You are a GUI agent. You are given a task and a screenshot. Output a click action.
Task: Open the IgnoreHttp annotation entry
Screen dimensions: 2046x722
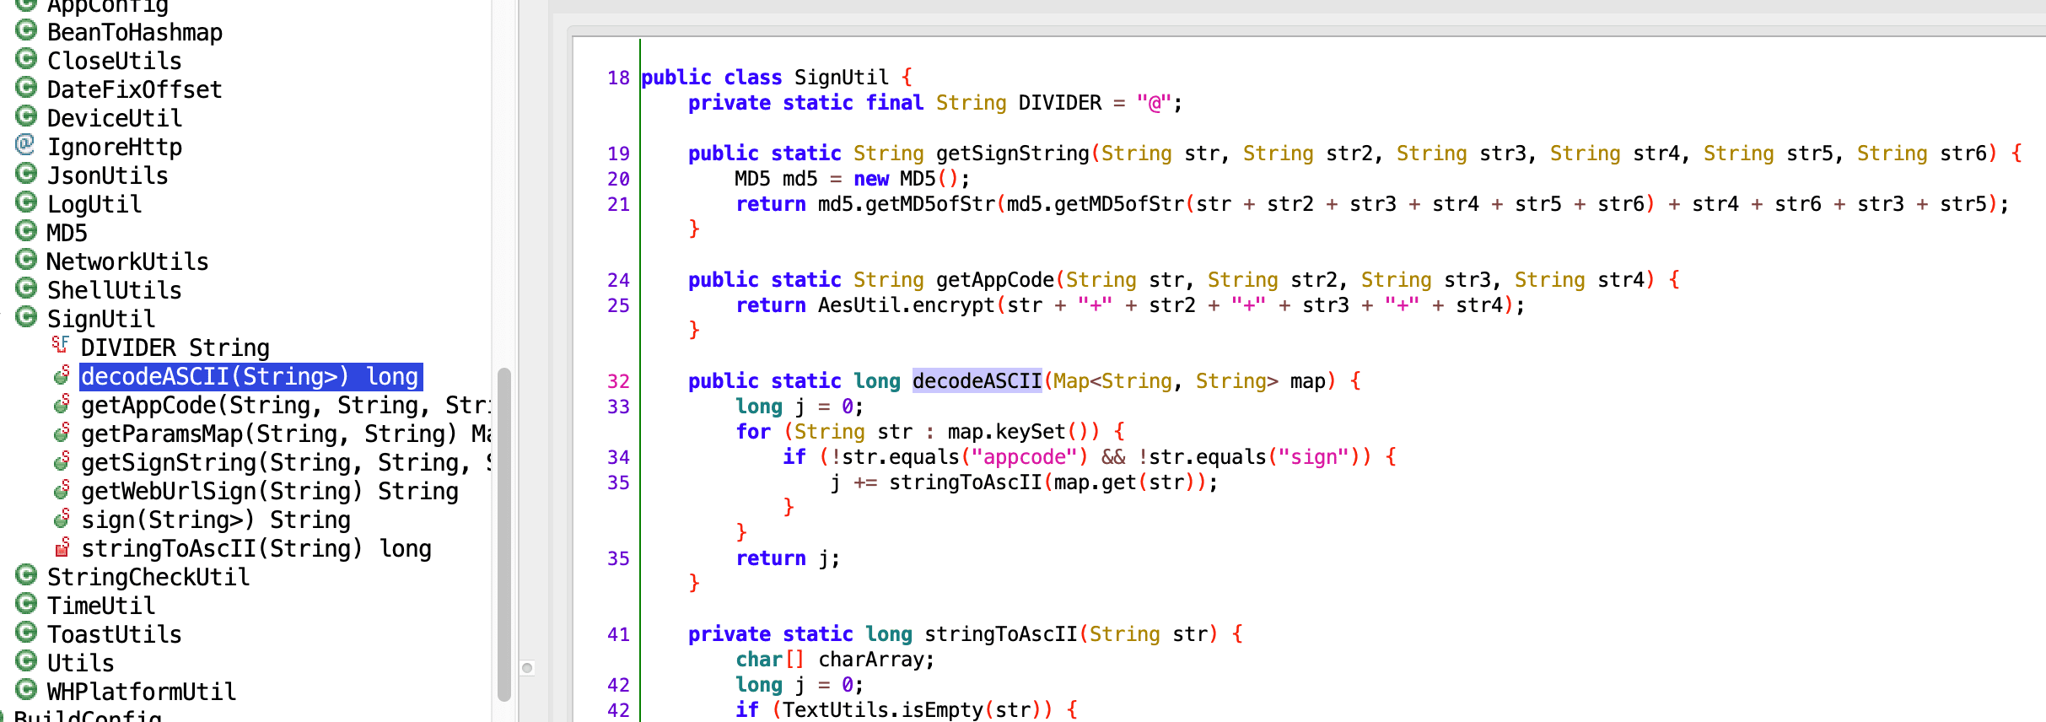coord(115,148)
